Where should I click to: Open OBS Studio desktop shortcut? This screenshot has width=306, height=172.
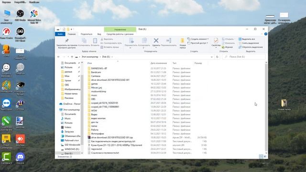(x=20, y=15)
